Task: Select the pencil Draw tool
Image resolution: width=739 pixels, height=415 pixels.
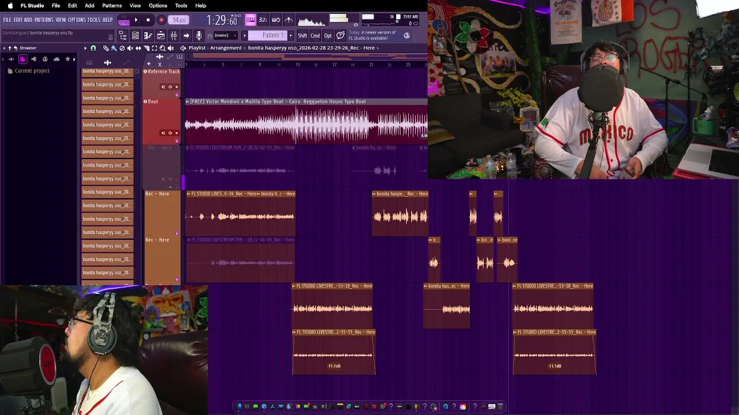Action: click(106, 48)
